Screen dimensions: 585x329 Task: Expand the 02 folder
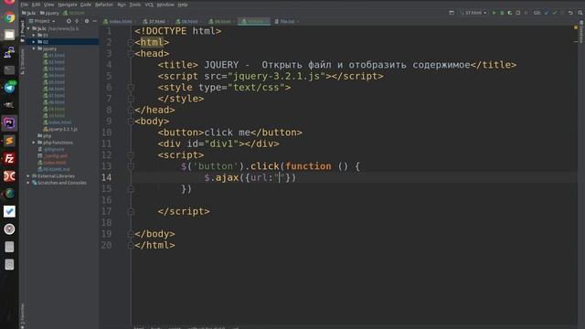(34, 42)
